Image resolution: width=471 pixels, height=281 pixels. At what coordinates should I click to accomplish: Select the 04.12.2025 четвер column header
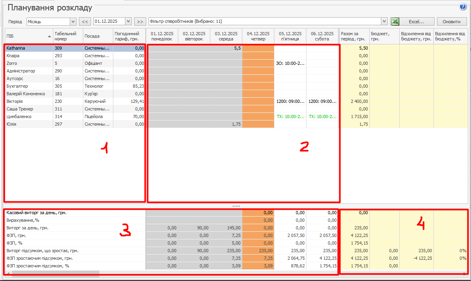click(x=258, y=36)
